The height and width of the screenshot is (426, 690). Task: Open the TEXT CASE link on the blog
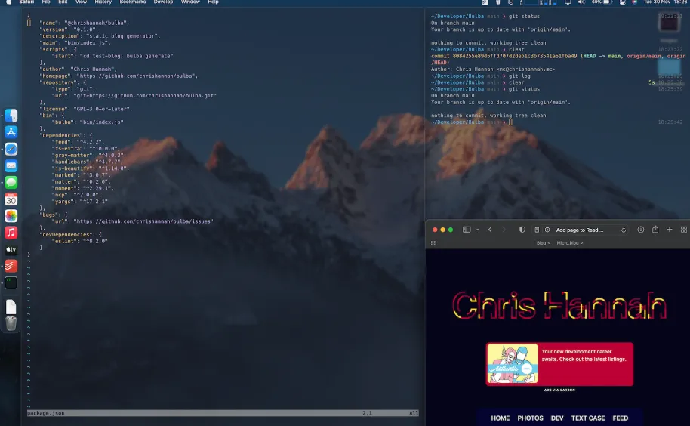click(588, 418)
